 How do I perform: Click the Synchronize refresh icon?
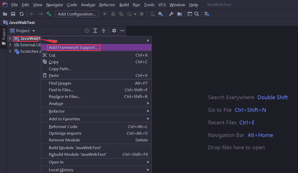coord(22,14)
